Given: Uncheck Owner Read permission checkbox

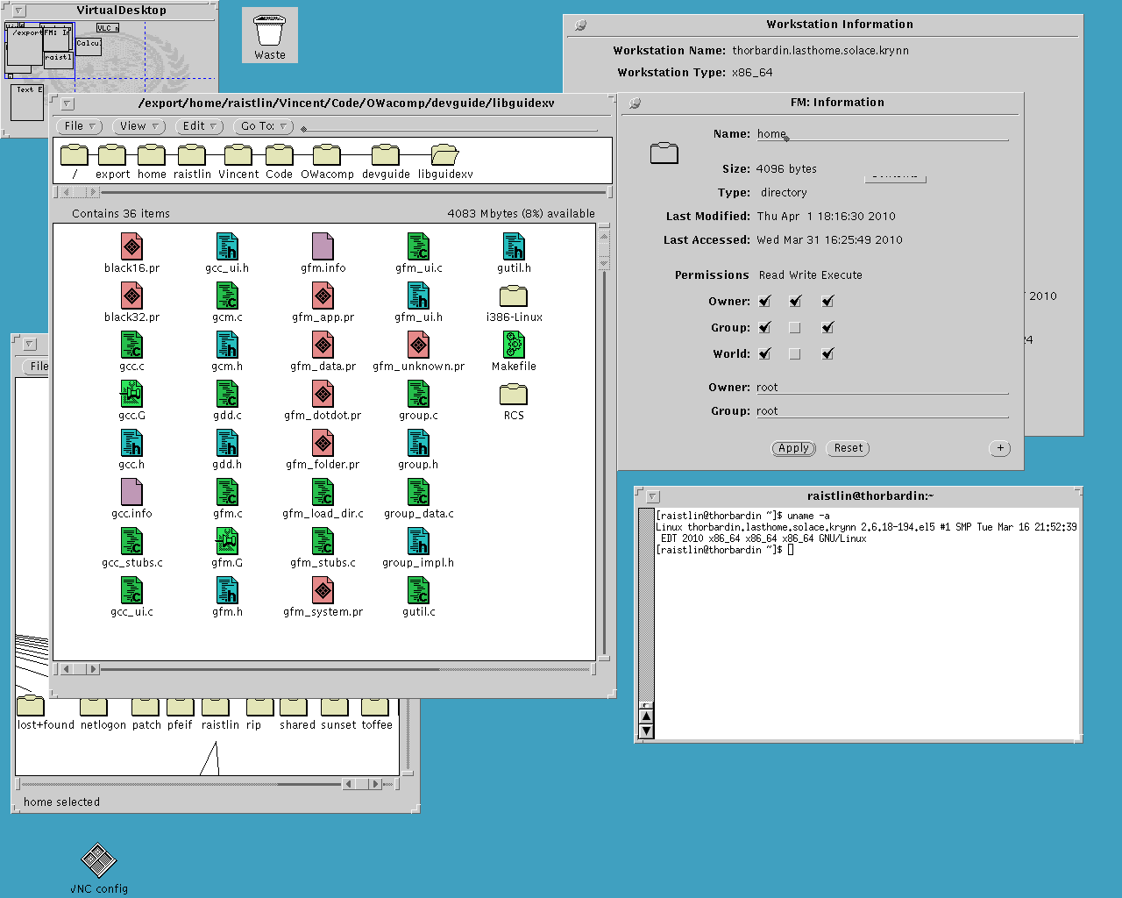Looking at the screenshot, I should [x=765, y=302].
